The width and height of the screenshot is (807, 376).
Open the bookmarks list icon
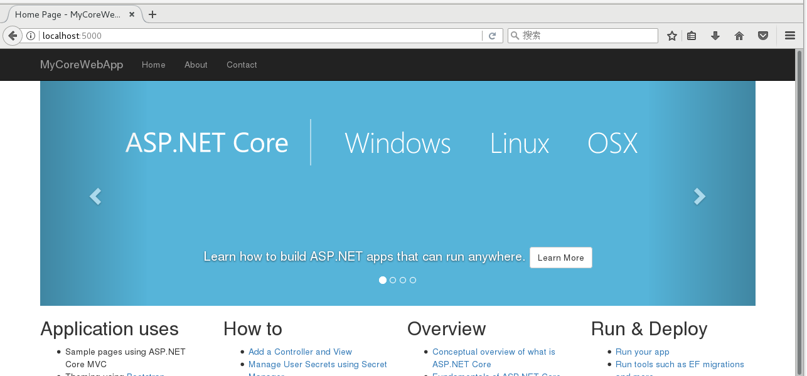(x=692, y=36)
